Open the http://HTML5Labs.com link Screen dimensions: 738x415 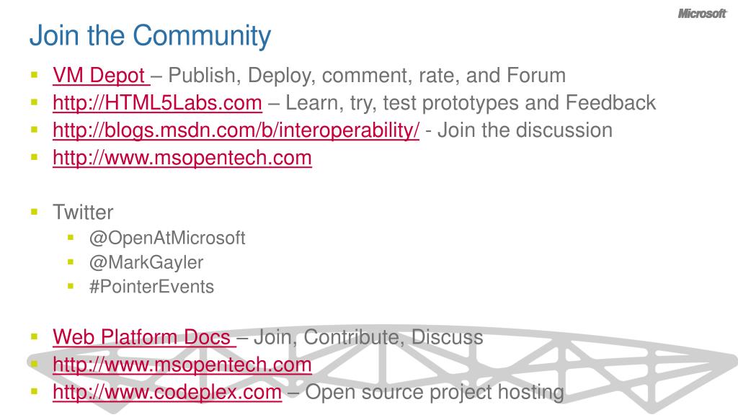tap(157, 102)
